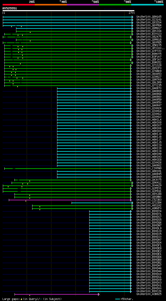The height and width of the screenshot is (301, 166).
Task: Select the UniRef100_Q30H24 label
Action: pos(149,108)
